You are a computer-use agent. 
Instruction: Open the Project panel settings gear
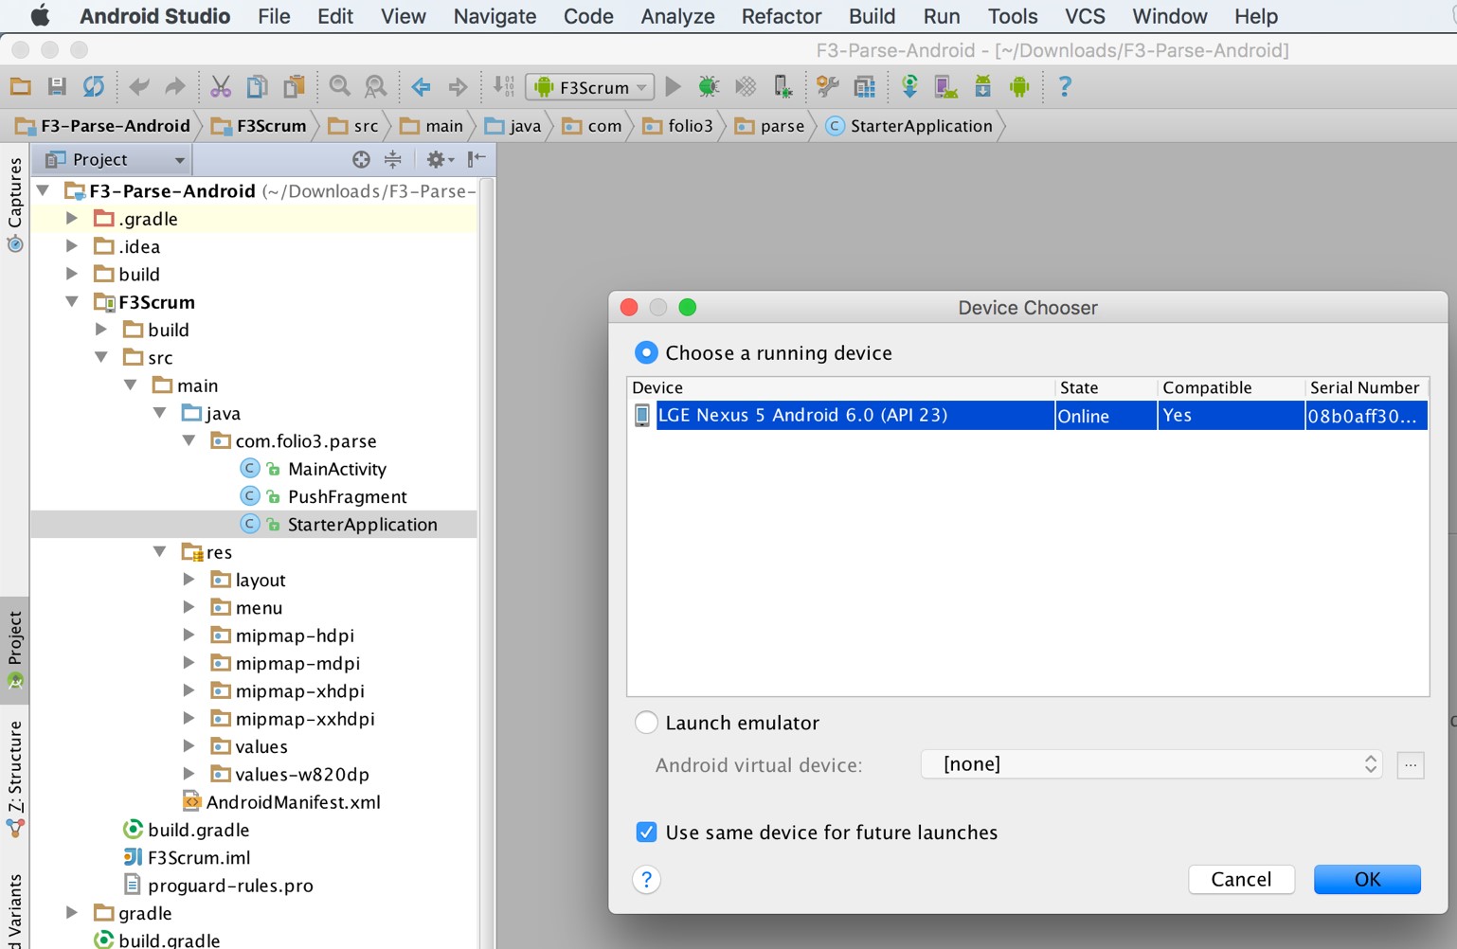[x=440, y=160]
